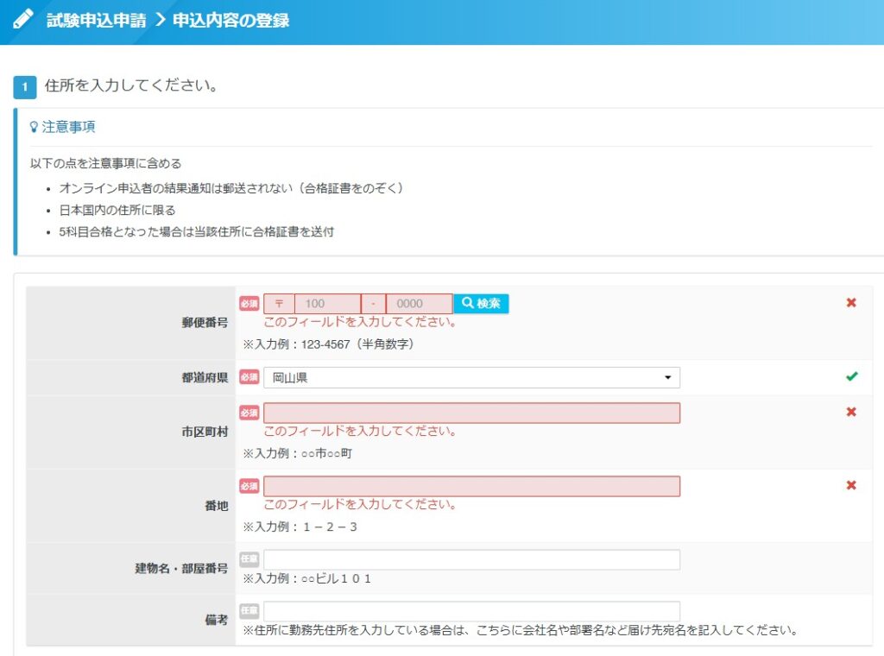
Task: Click the red X in the 郵便番号 row
Action: pos(851,303)
